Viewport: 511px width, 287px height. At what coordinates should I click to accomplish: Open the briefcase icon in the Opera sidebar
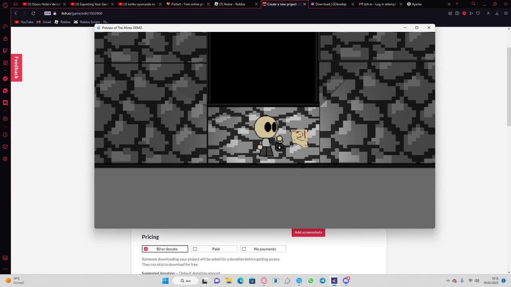[x=5, y=39]
